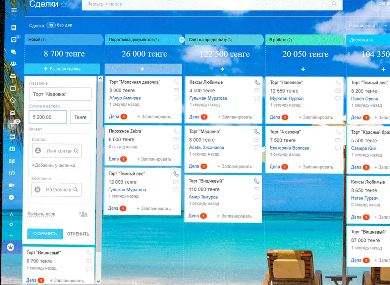The image size is (390, 285).
Task: Click the search magnifier in filter bar
Action: click(334, 4)
